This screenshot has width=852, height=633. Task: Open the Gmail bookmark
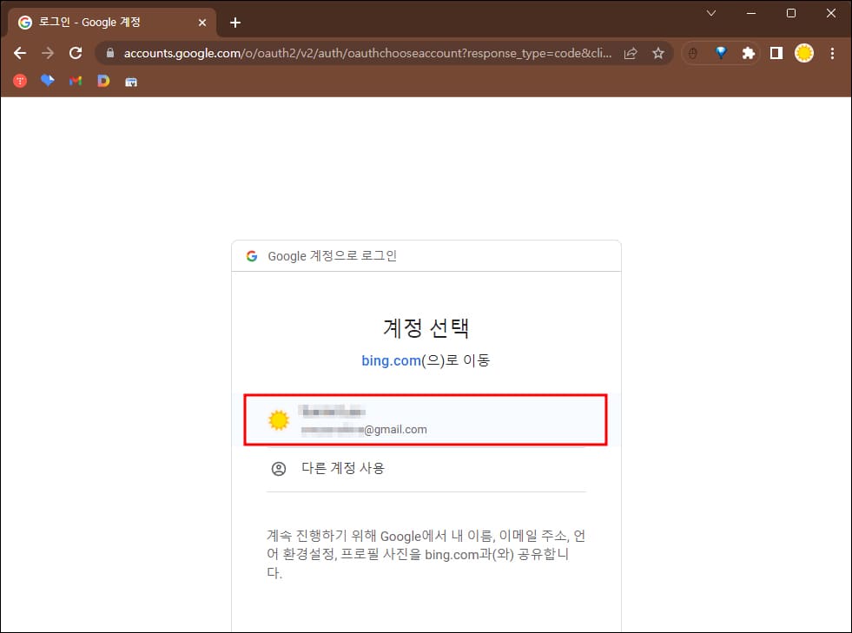[x=76, y=81]
